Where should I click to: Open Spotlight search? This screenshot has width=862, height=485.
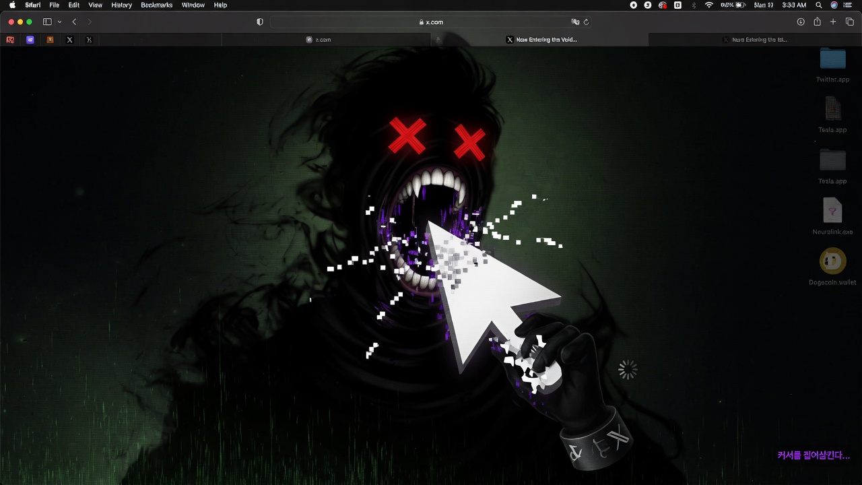click(819, 5)
